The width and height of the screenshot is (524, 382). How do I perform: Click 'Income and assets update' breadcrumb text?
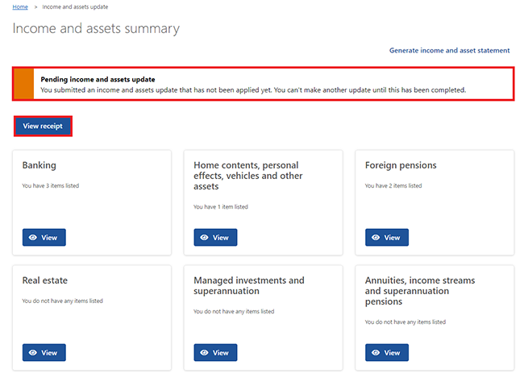75,6
